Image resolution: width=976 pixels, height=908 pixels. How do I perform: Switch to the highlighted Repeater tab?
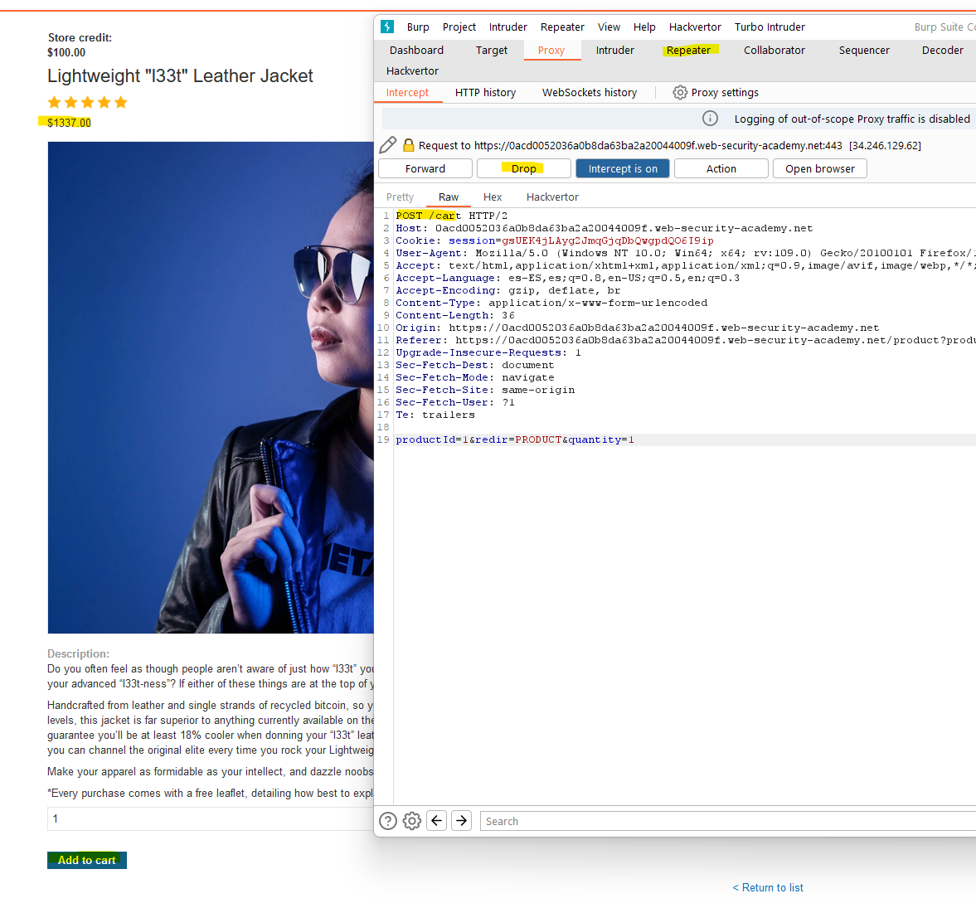click(x=688, y=51)
